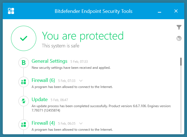Viewport: 187px width, 137px height.
Task: Click "This system is safe" subtitle
Action: coord(61,46)
